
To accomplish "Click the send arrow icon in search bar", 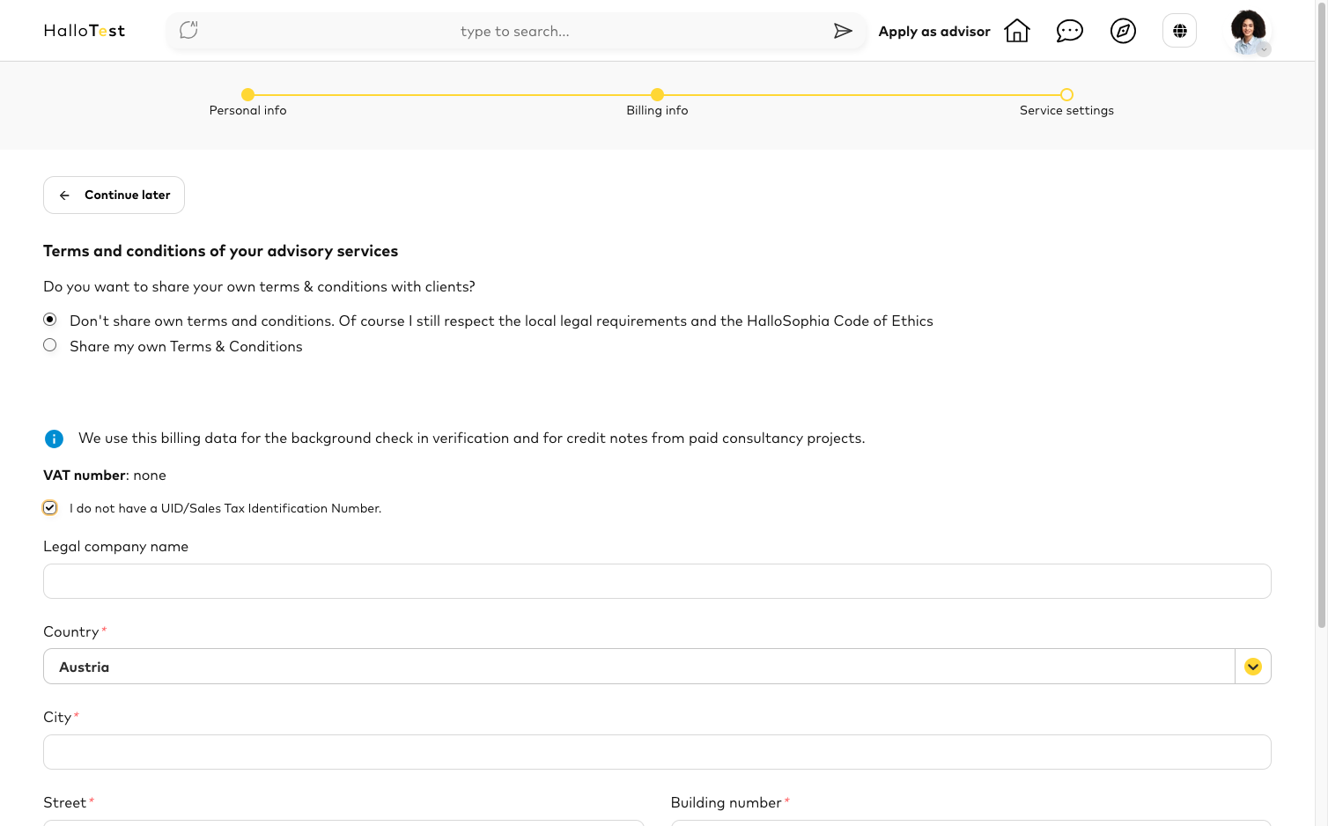I will click(x=843, y=31).
